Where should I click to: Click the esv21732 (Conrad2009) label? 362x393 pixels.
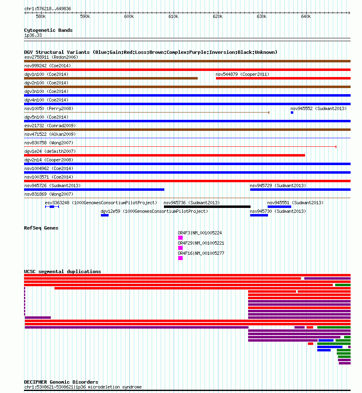[50, 126]
